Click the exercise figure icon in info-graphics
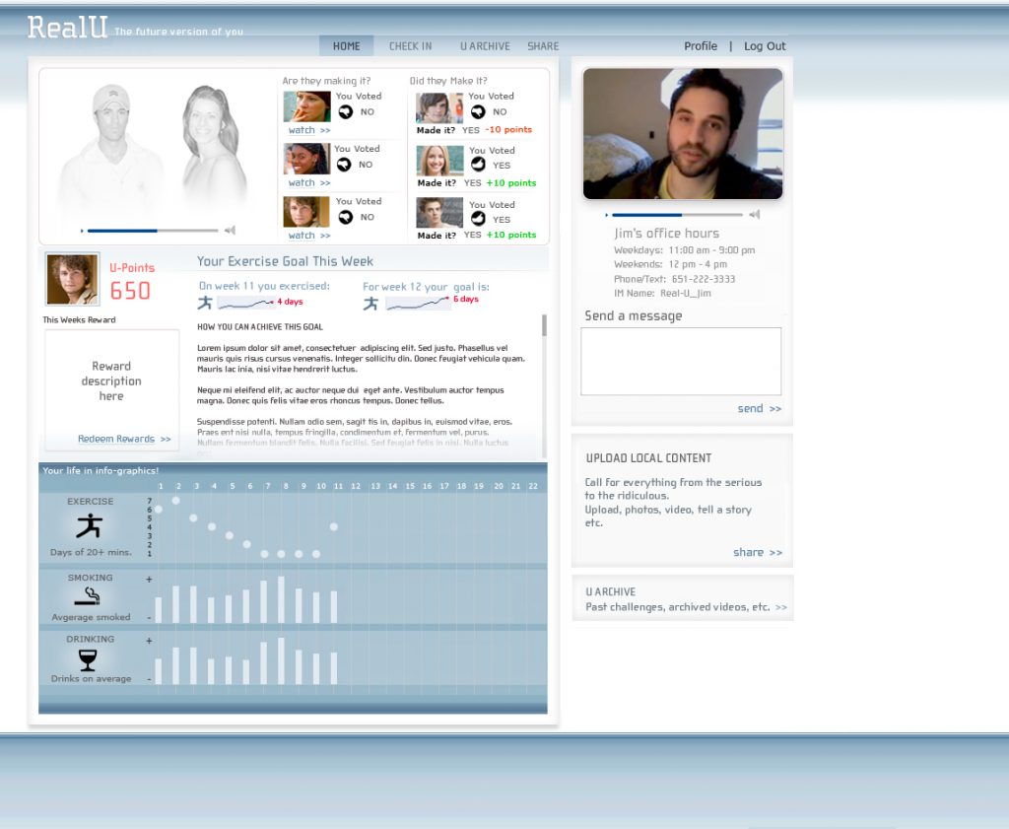This screenshot has height=829, width=1009. pyautogui.click(x=90, y=525)
